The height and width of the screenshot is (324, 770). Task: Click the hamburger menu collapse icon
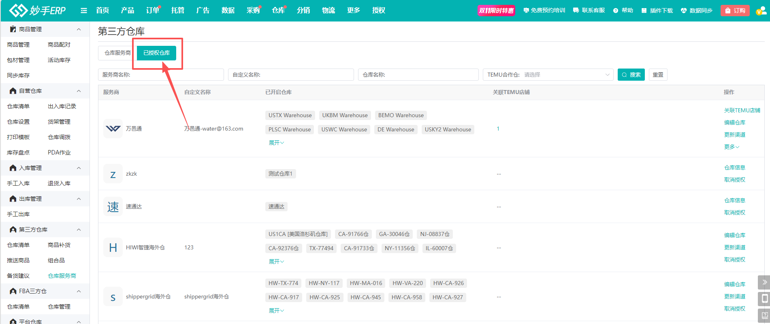[x=84, y=11]
